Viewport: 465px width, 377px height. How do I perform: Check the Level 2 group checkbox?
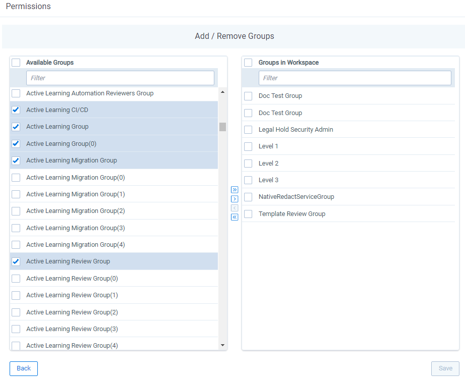(248, 164)
